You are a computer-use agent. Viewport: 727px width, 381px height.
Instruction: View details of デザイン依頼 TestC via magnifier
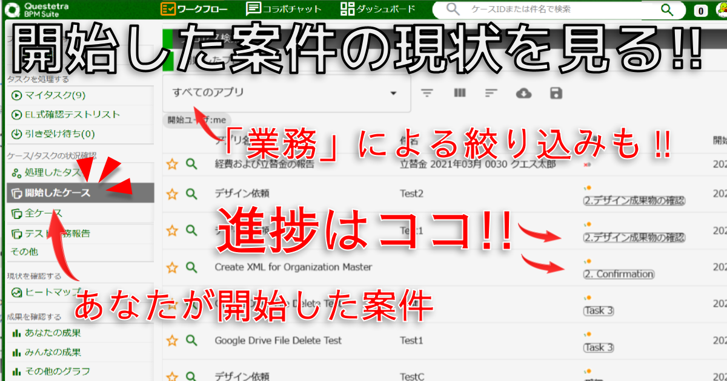(x=192, y=377)
